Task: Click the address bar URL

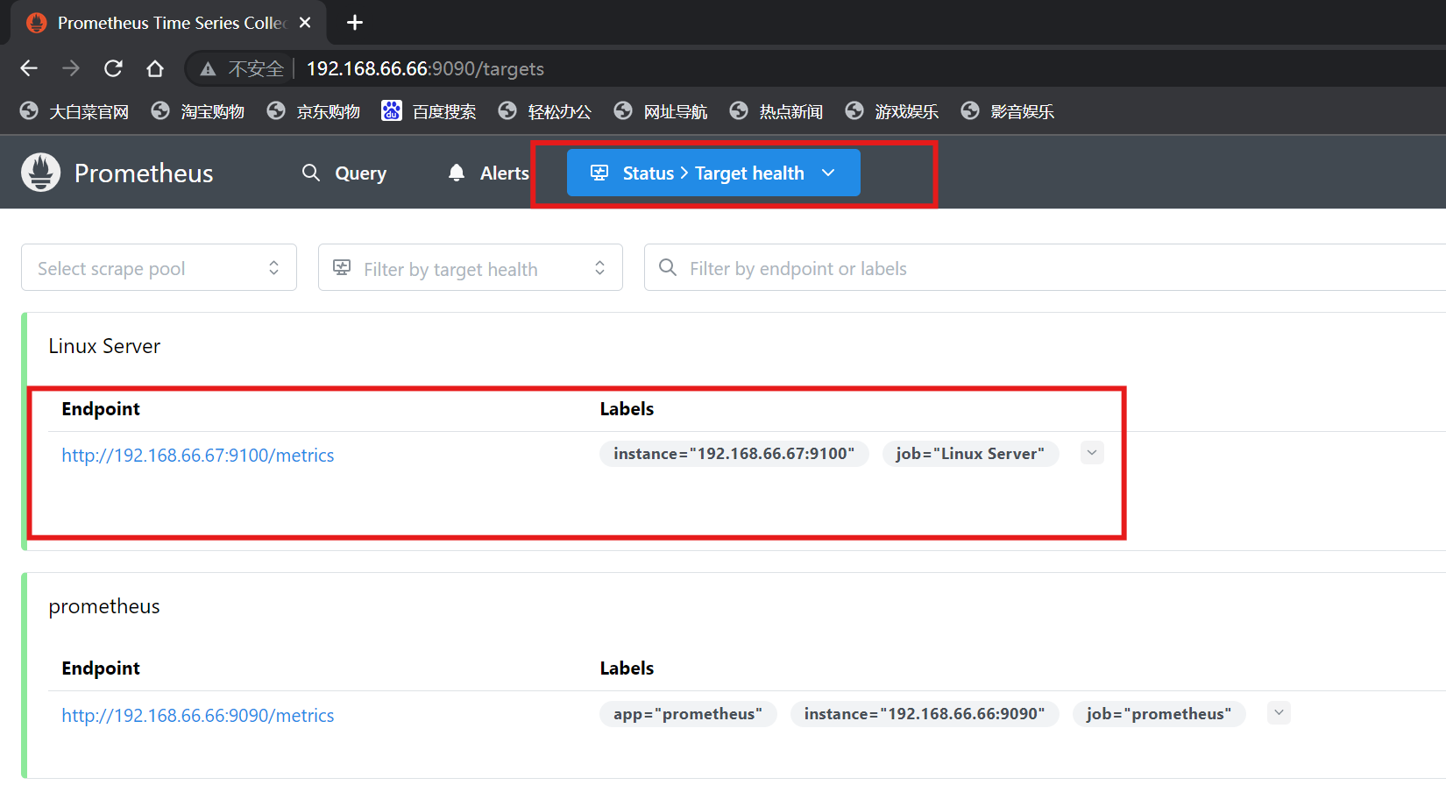Action: pyautogui.click(x=425, y=68)
